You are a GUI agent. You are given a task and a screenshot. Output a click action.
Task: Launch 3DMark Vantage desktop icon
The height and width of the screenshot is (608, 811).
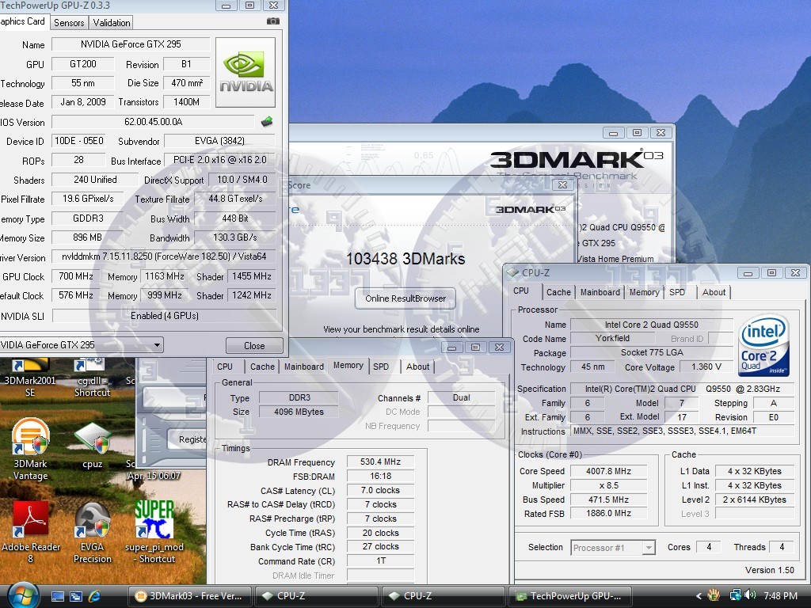click(x=30, y=449)
